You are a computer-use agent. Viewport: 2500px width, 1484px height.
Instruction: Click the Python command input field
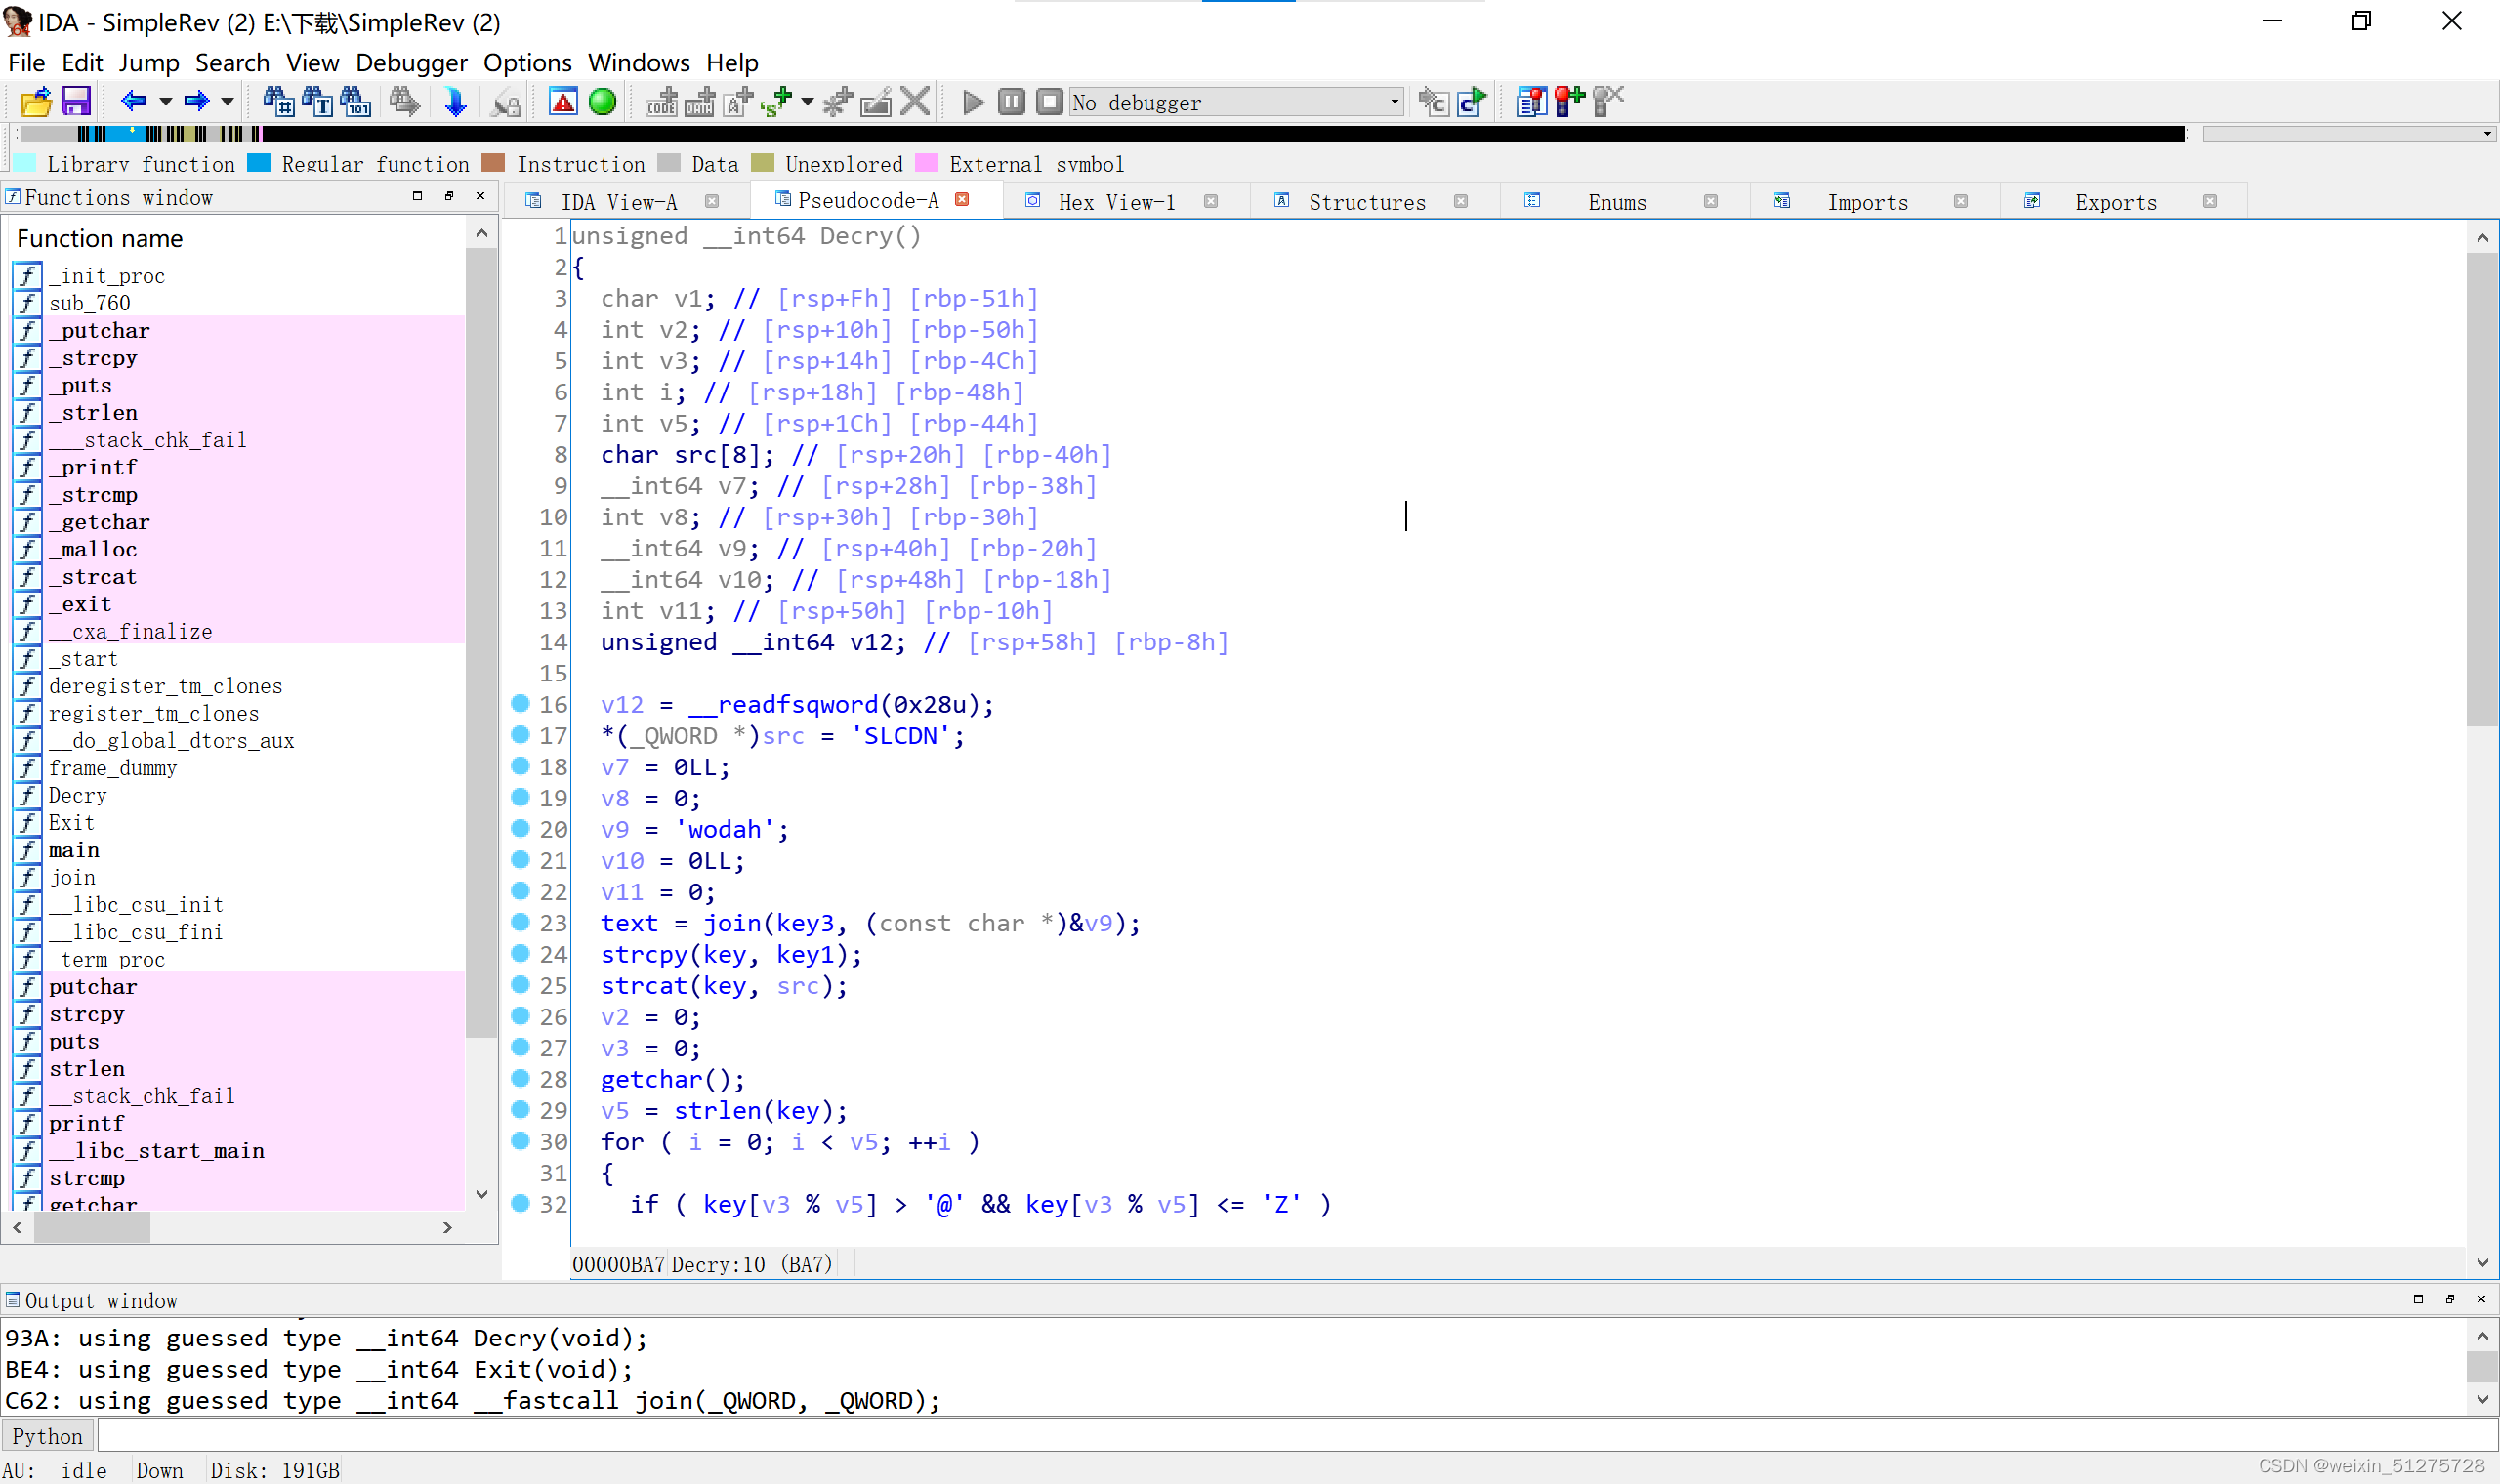point(1296,1437)
